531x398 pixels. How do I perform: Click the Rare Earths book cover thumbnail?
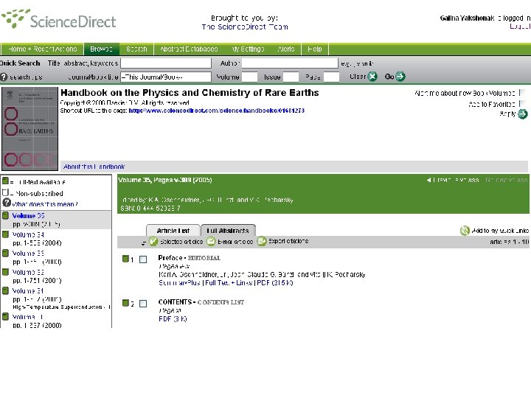tap(29, 128)
